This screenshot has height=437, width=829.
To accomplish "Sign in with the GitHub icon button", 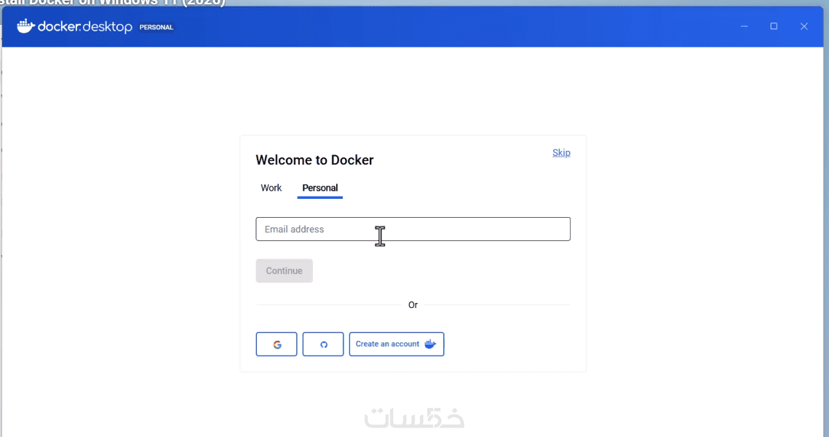I will [323, 345].
